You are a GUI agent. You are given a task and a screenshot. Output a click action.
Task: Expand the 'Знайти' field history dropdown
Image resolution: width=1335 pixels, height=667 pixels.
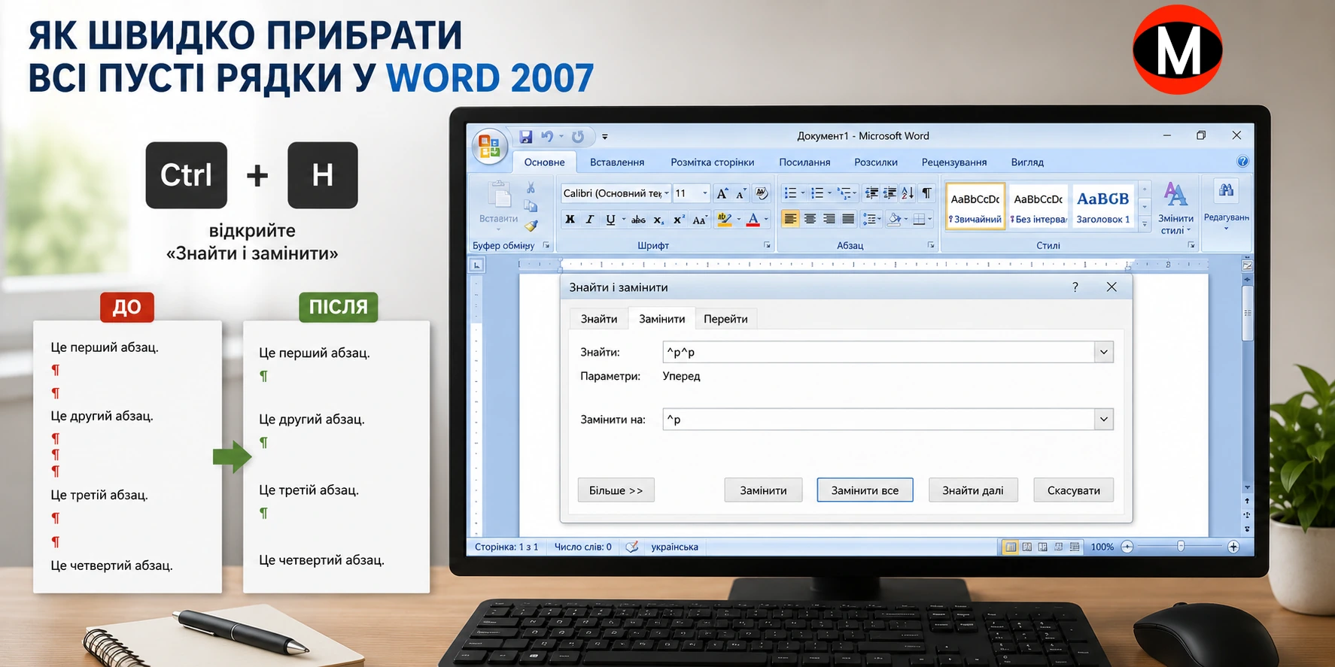pyautogui.click(x=1103, y=352)
